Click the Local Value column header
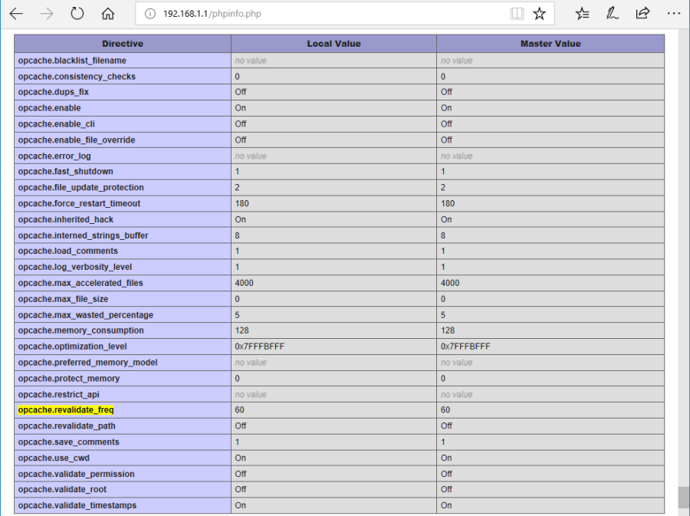690x516 pixels. coord(333,44)
